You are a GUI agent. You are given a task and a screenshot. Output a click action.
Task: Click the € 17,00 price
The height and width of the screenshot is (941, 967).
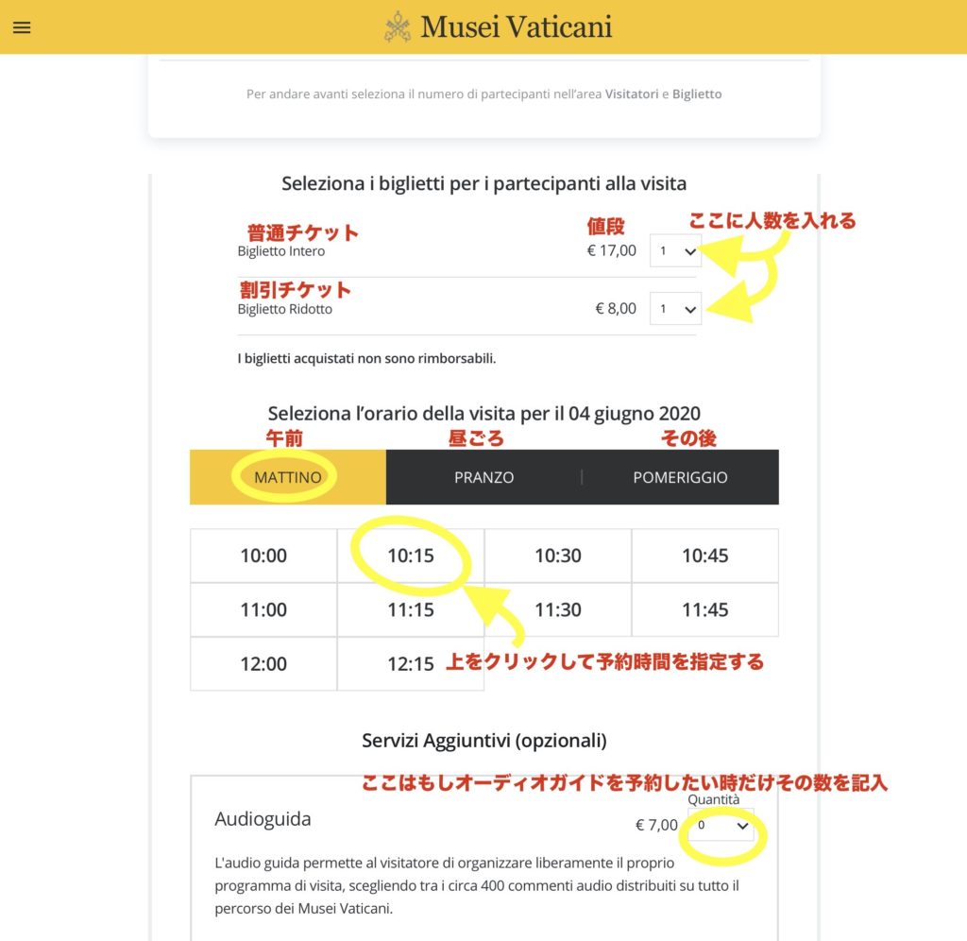(x=611, y=250)
